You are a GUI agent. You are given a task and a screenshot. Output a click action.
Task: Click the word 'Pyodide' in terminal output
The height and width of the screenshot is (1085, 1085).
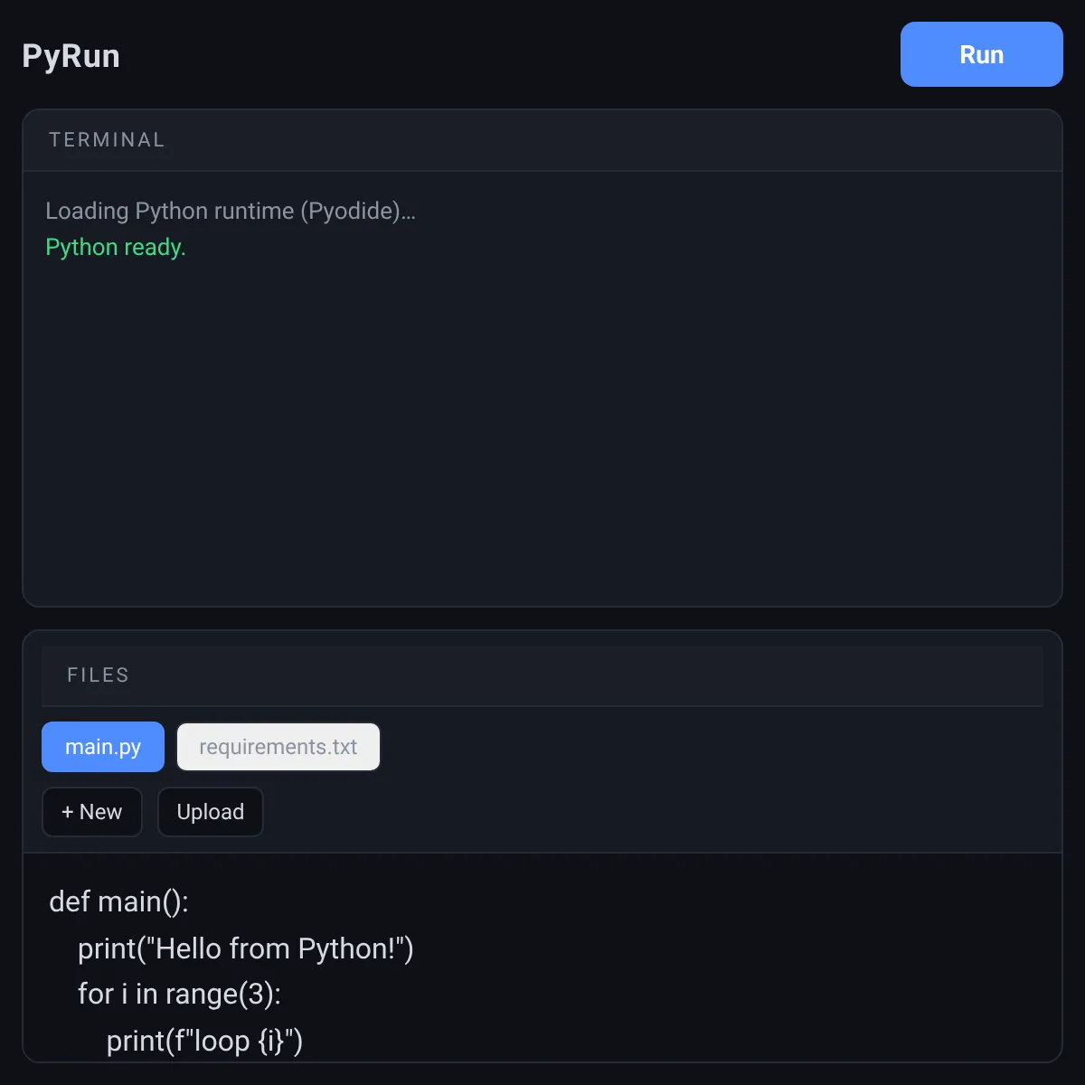(352, 211)
